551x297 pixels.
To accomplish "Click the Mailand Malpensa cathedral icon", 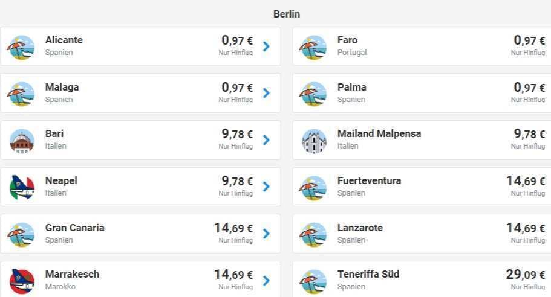I will pos(314,141).
